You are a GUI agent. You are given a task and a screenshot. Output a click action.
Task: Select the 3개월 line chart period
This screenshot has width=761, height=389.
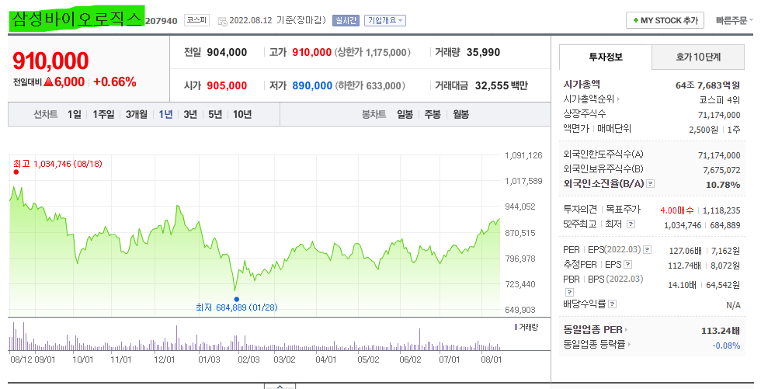point(137,114)
